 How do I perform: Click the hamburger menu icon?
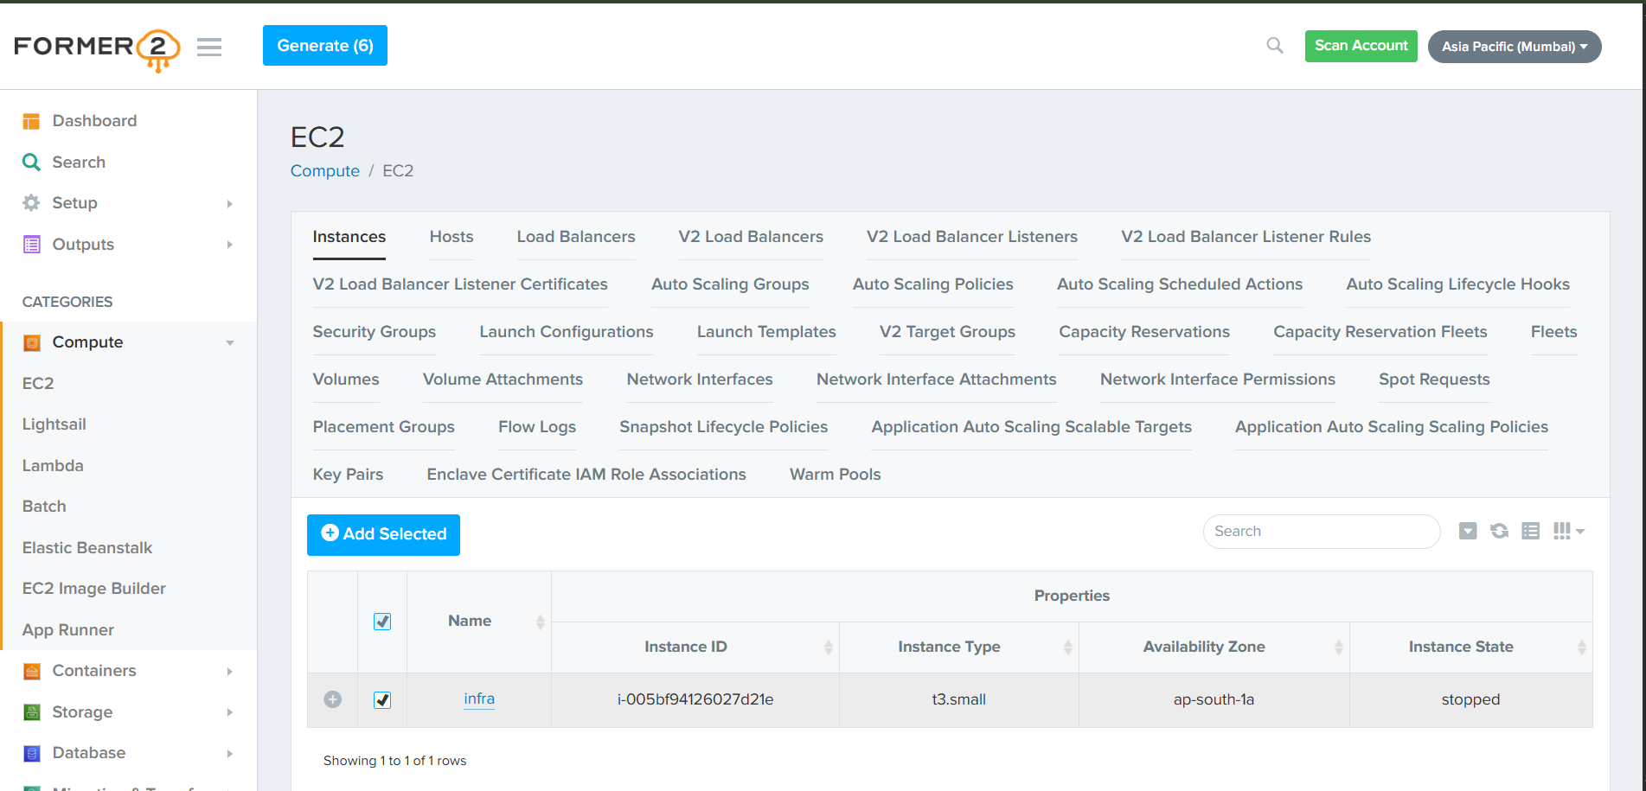pyautogui.click(x=209, y=47)
